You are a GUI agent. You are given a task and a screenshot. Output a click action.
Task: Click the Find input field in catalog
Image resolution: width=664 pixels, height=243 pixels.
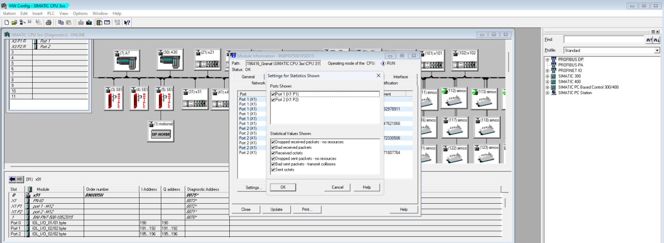603,39
